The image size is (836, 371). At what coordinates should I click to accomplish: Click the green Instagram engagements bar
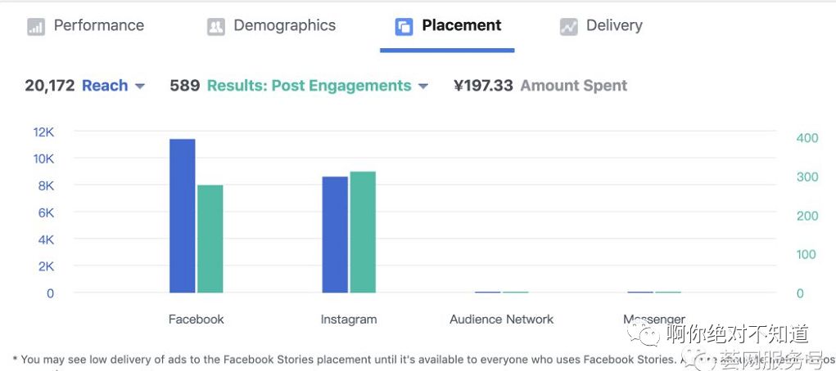click(363, 232)
